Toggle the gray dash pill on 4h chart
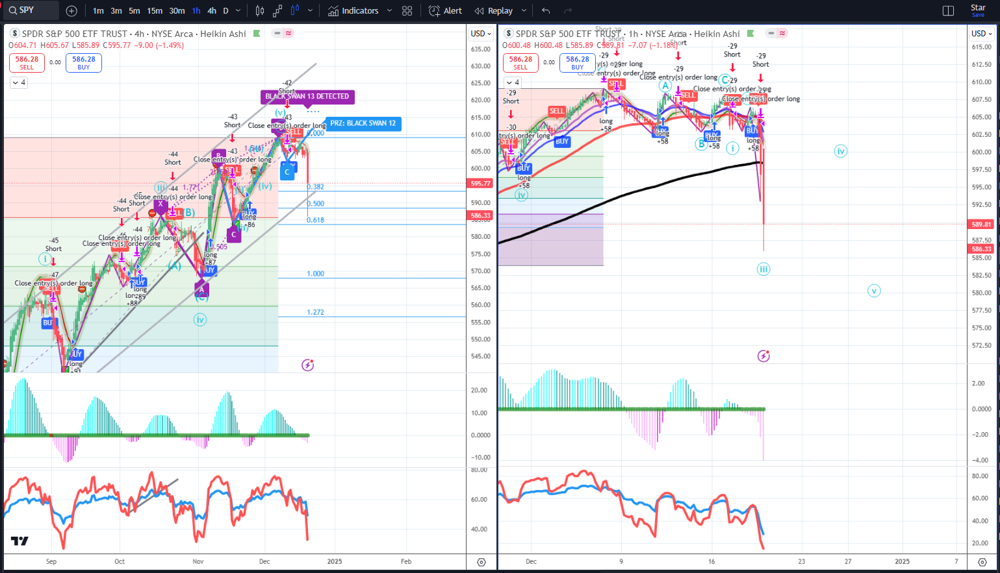The width and height of the screenshot is (1000, 573). (x=277, y=33)
